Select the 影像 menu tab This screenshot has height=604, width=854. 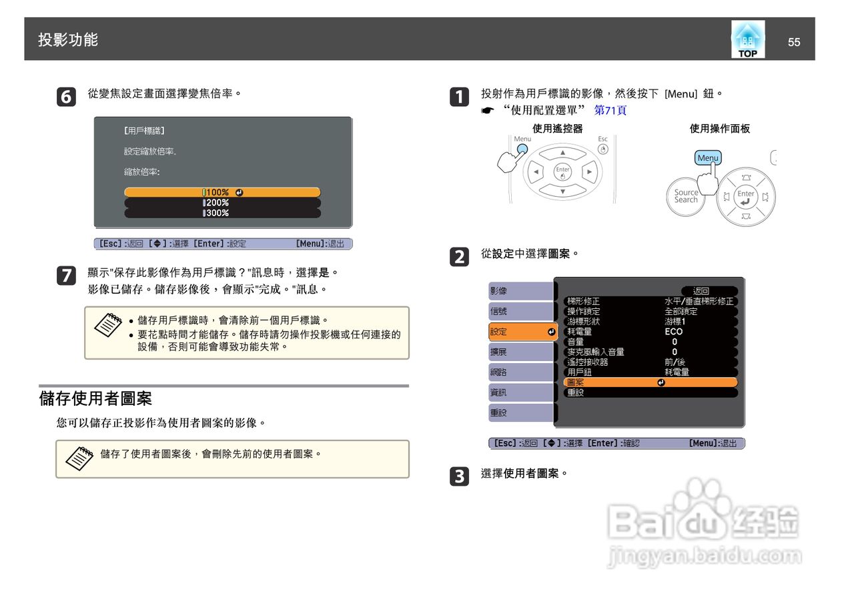pos(521,291)
